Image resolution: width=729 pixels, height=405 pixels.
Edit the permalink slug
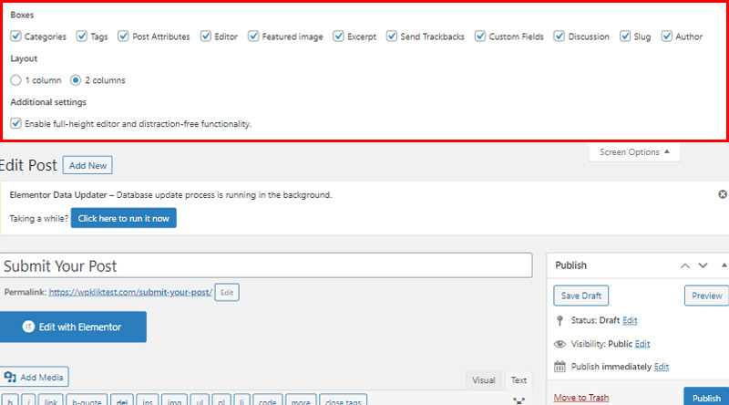coord(227,292)
